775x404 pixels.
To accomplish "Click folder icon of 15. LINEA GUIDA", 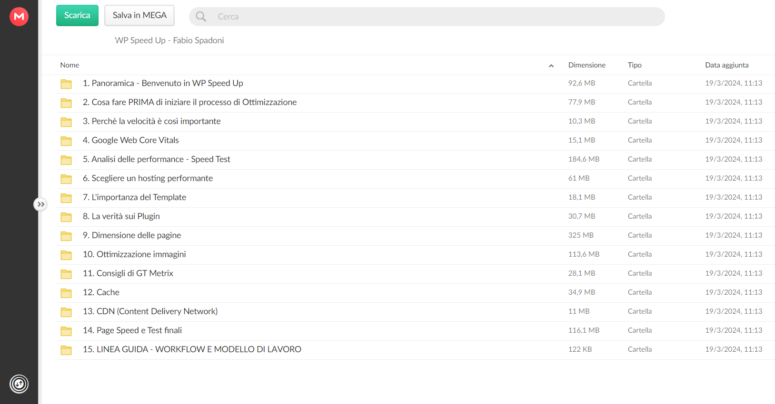I will [x=66, y=350].
